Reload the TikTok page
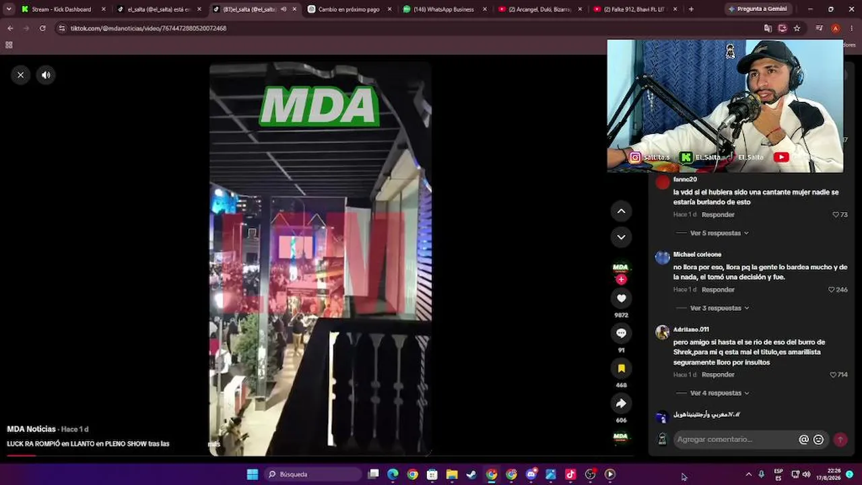 pos(42,28)
